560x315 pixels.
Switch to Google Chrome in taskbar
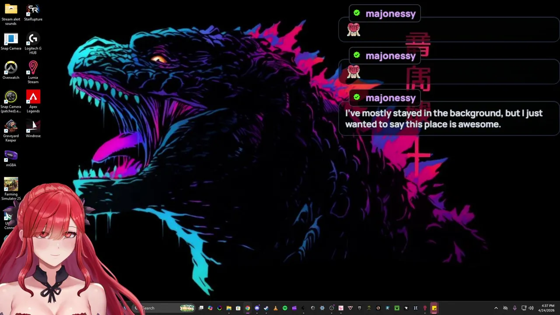248,308
